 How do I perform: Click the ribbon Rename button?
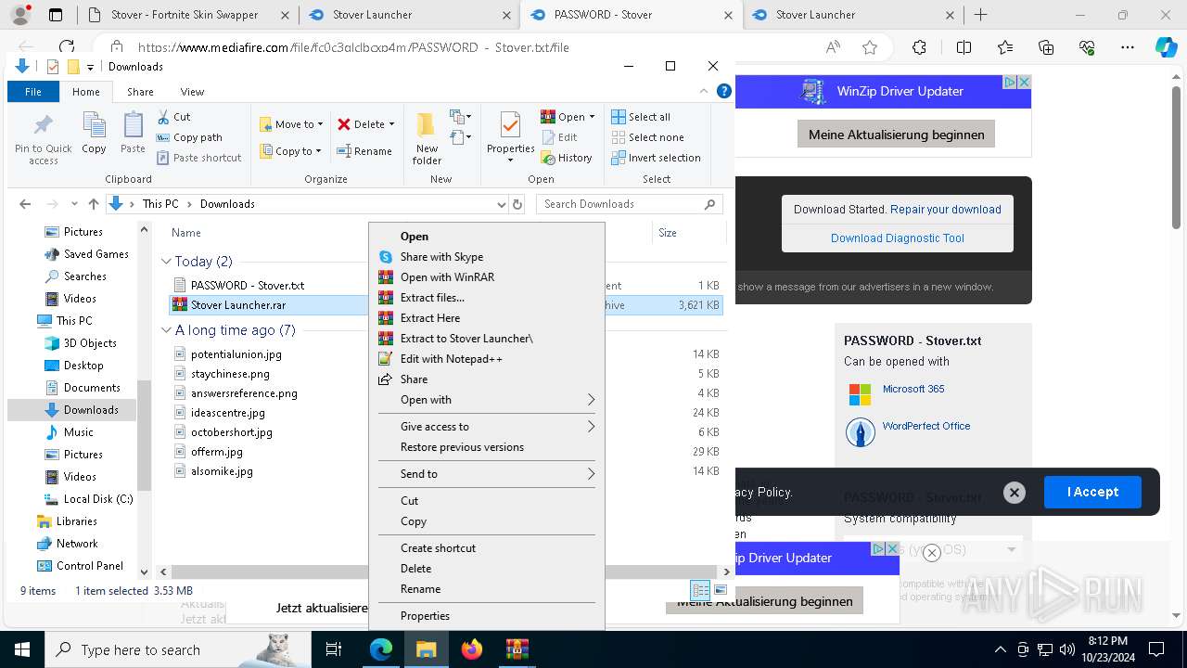pos(364,151)
